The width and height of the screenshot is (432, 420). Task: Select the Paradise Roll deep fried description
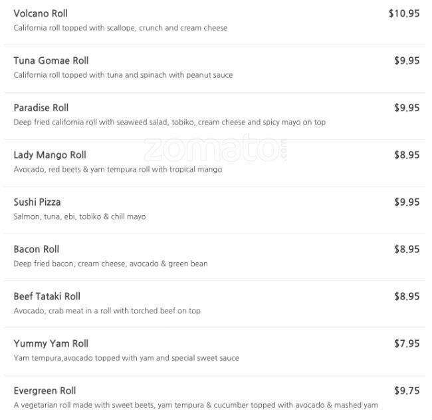169,122
